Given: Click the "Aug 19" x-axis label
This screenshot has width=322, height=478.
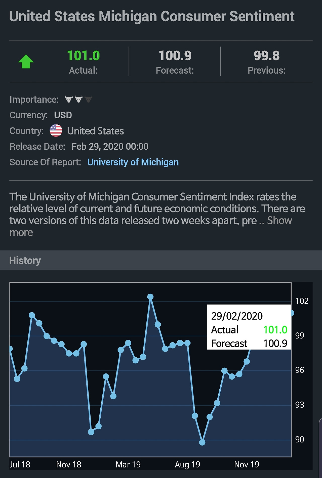Looking at the screenshot, I should pos(187,465).
